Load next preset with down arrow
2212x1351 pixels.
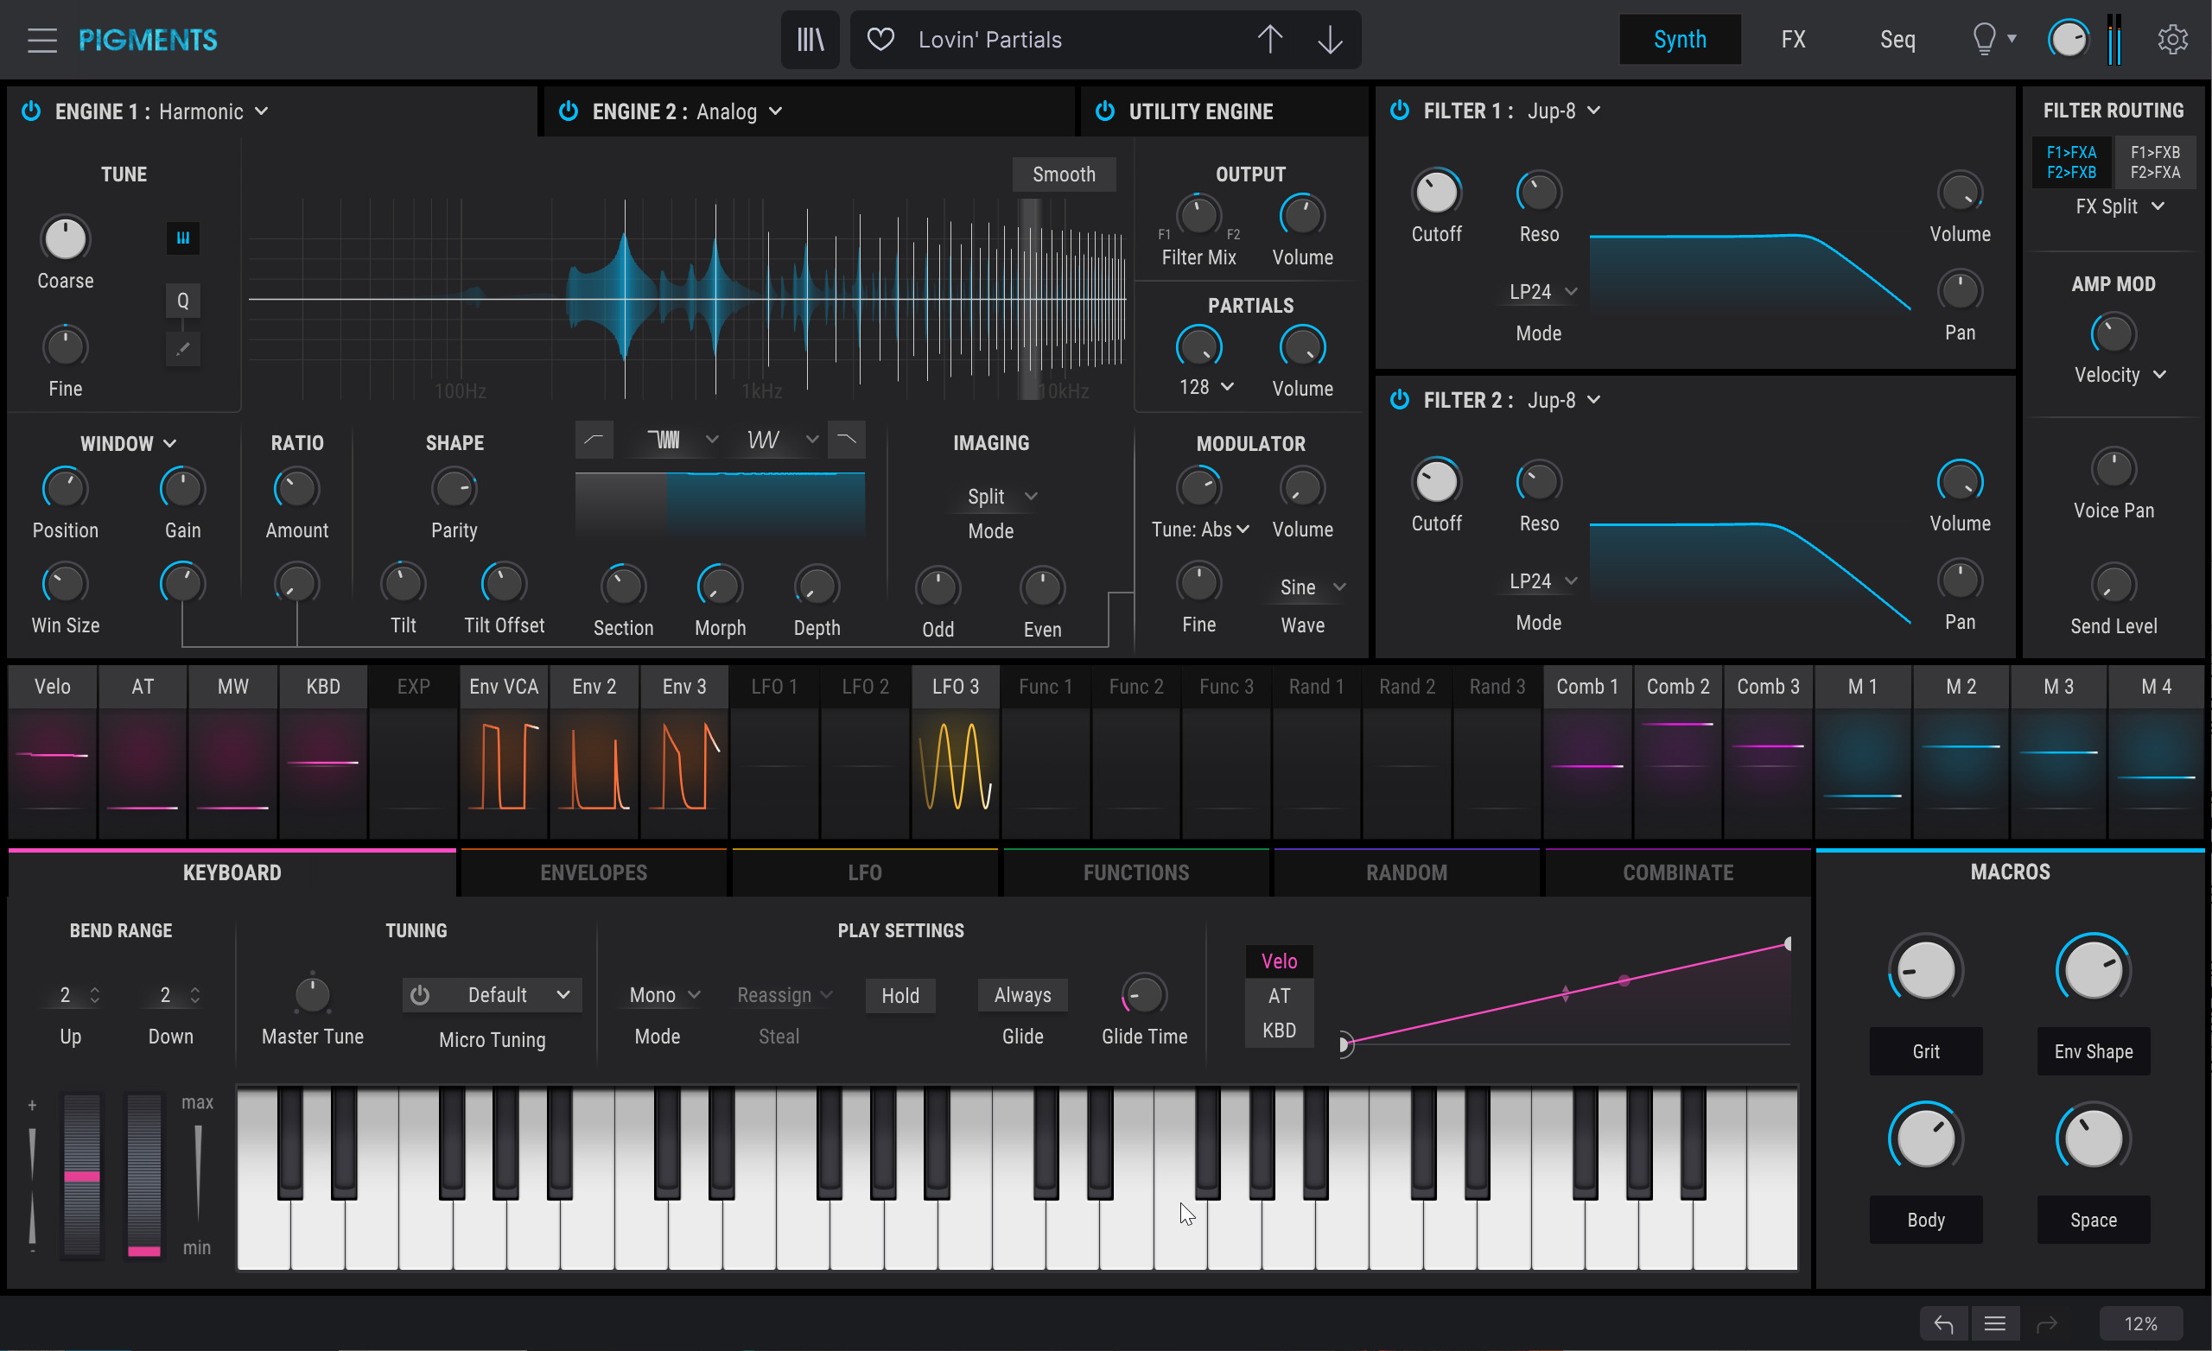pyautogui.click(x=1330, y=40)
